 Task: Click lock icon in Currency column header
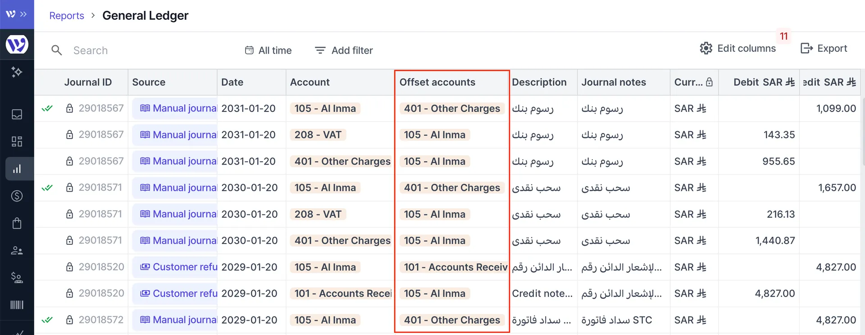(709, 82)
